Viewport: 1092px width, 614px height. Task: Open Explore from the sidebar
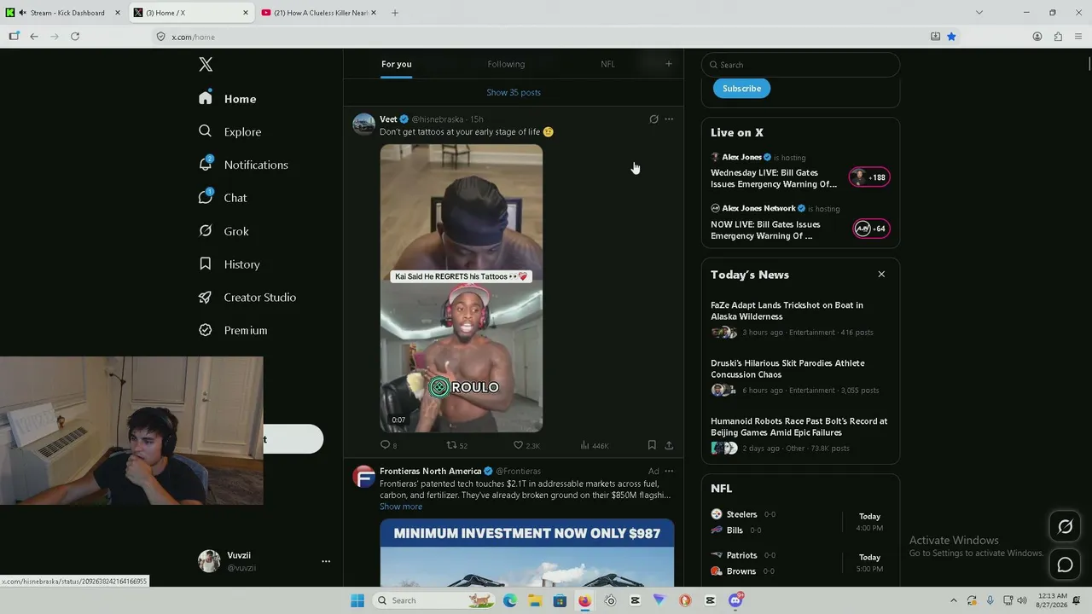[x=242, y=132]
